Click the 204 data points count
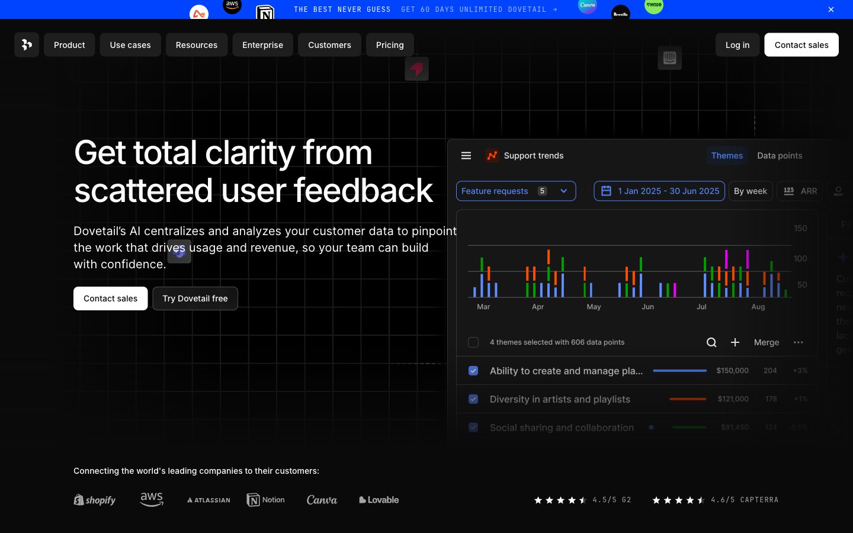 [770, 371]
